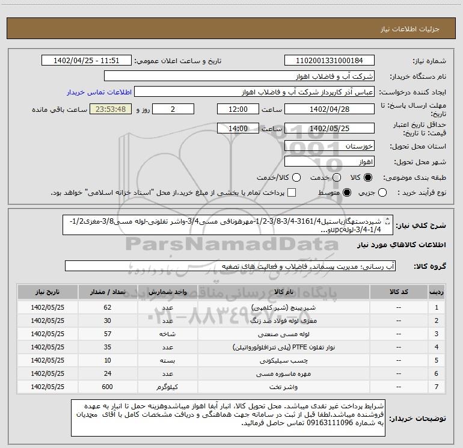Click the quantity cell 57
Image resolution: width=463 pixels, height=448 pixels.
(x=108, y=334)
